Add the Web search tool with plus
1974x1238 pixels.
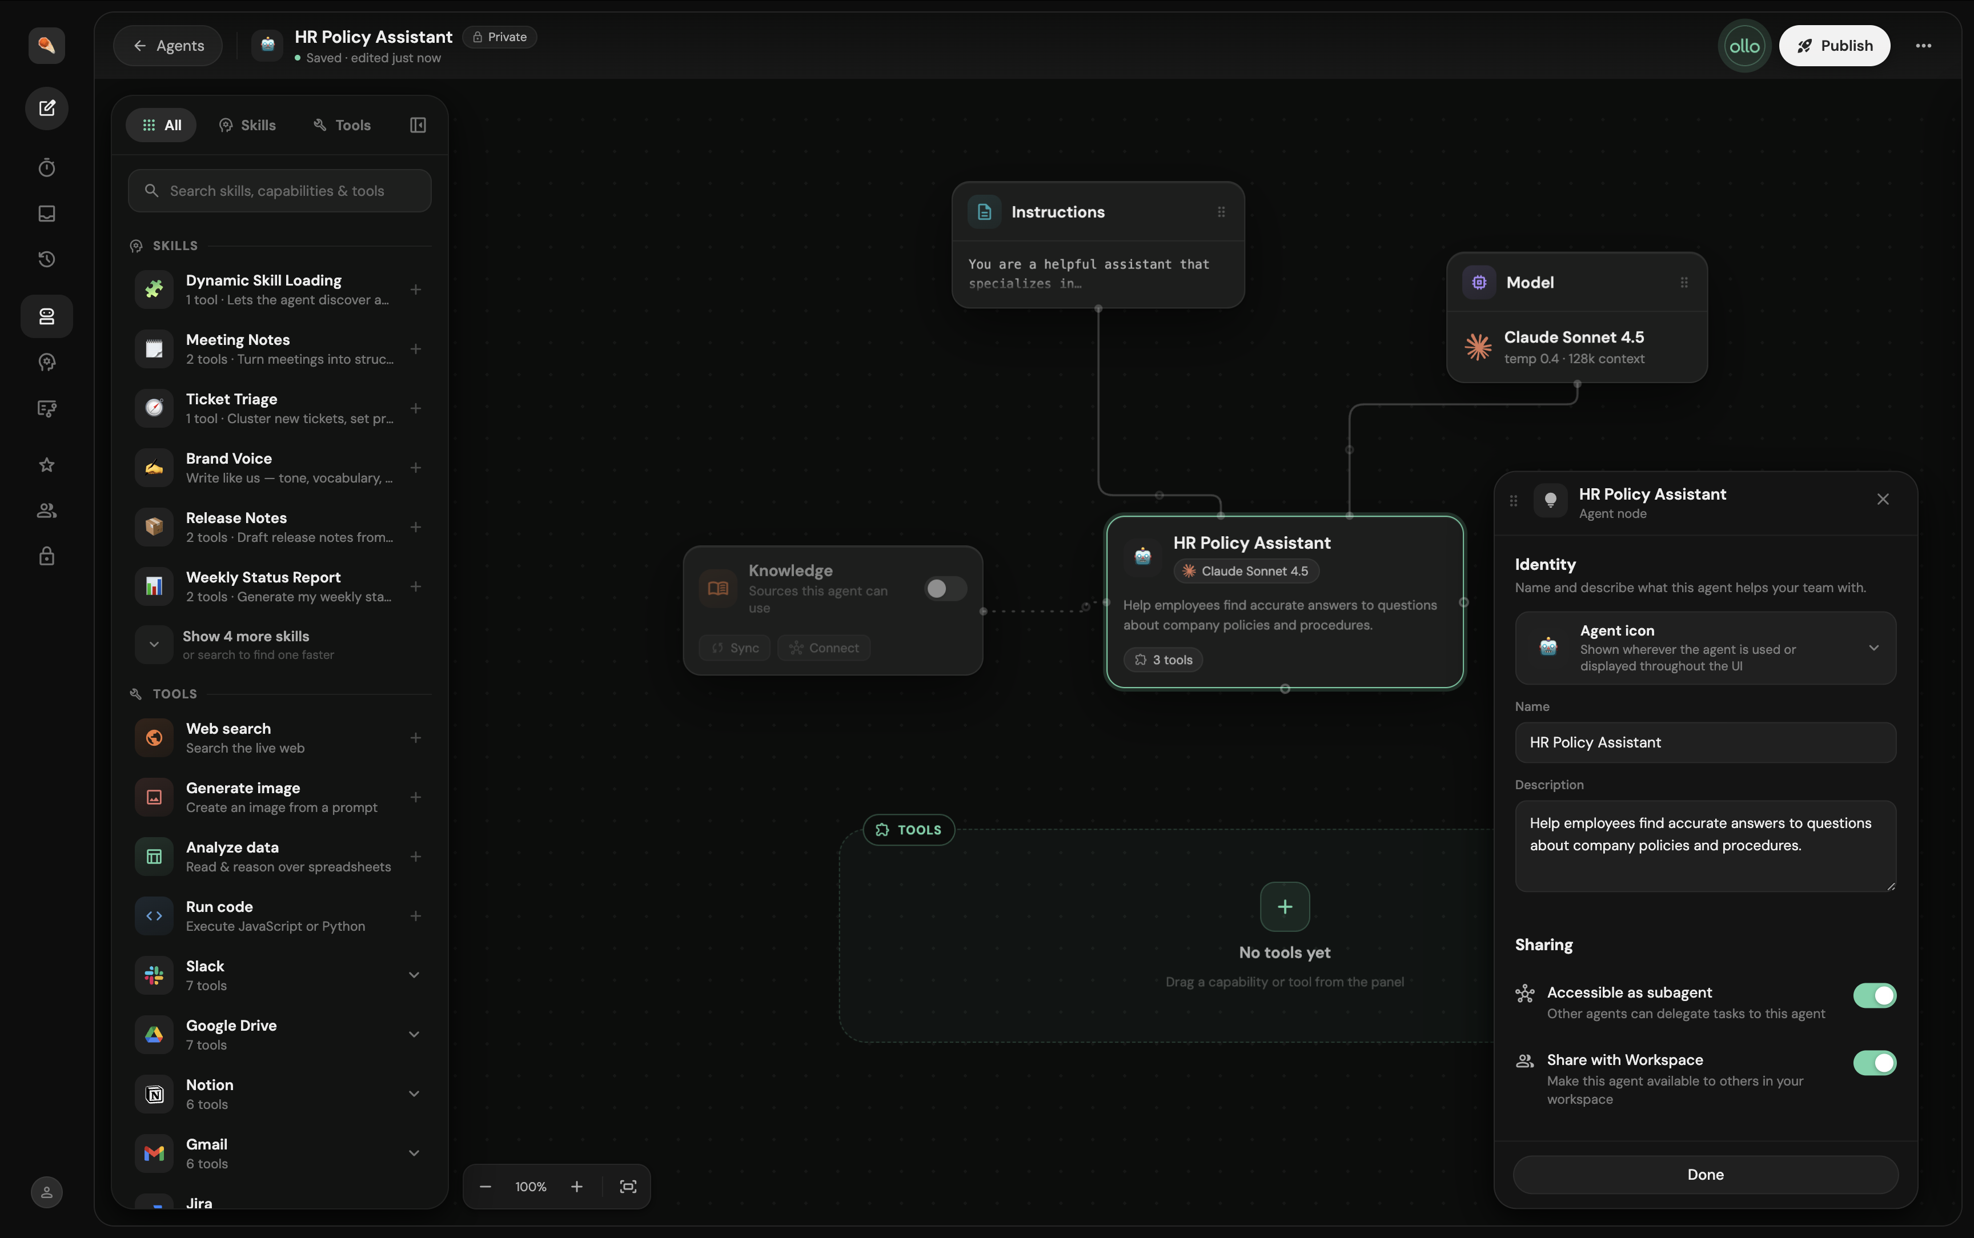click(x=416, y=738)
